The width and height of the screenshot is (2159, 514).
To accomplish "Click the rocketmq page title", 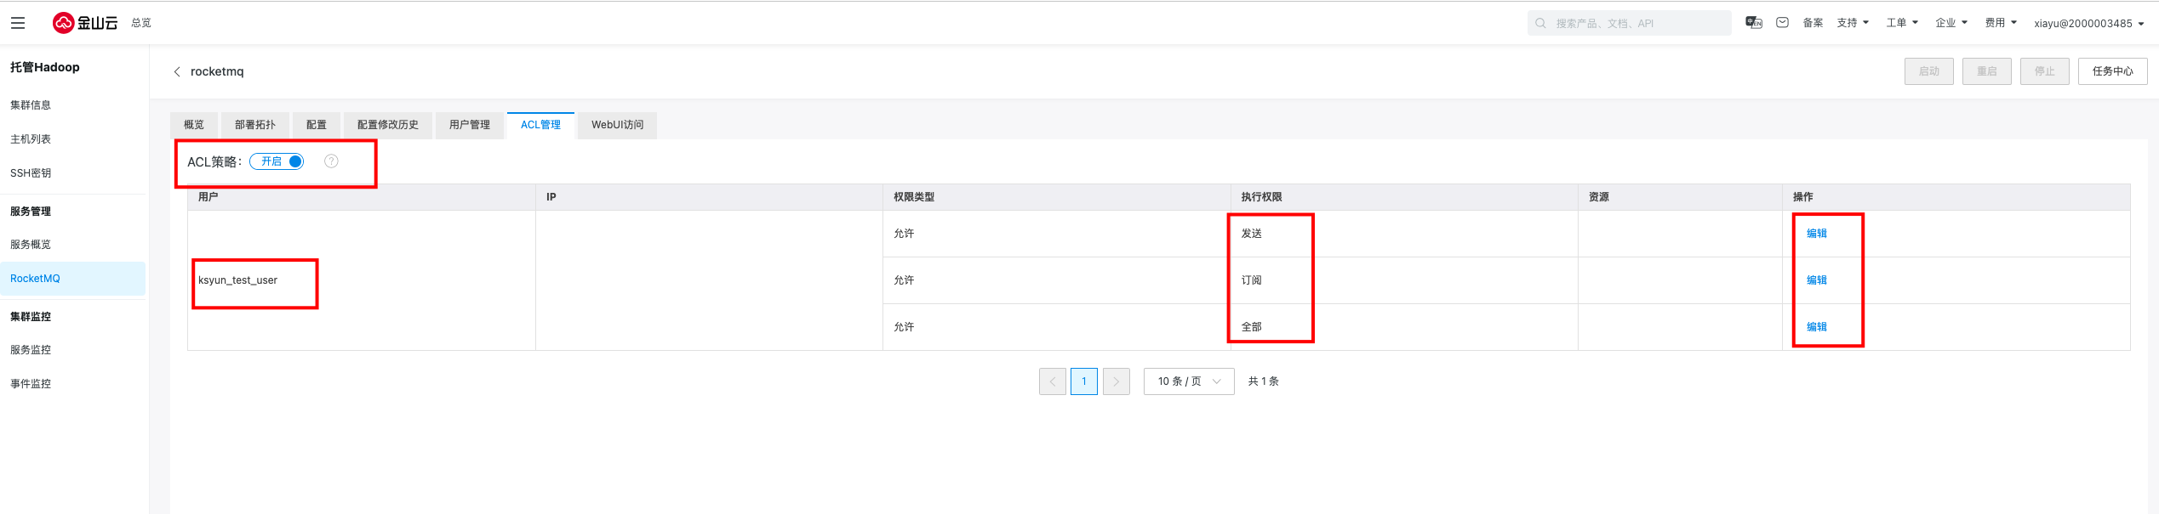I will click(217, 72).
